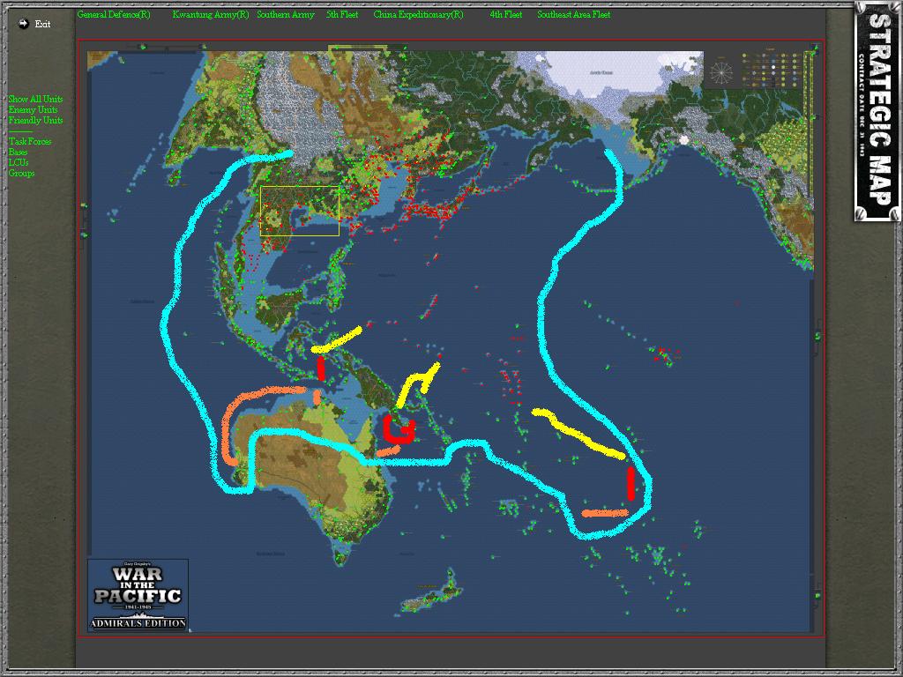903x677 pixels.
Task: Click Tasmania island south of Australia
Action: click(x=341, y=557)
